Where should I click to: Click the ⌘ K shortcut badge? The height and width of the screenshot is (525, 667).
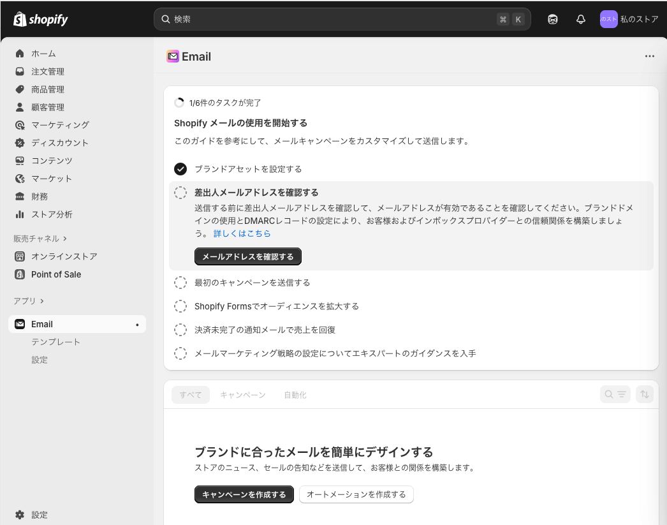[x=511, y=19]
